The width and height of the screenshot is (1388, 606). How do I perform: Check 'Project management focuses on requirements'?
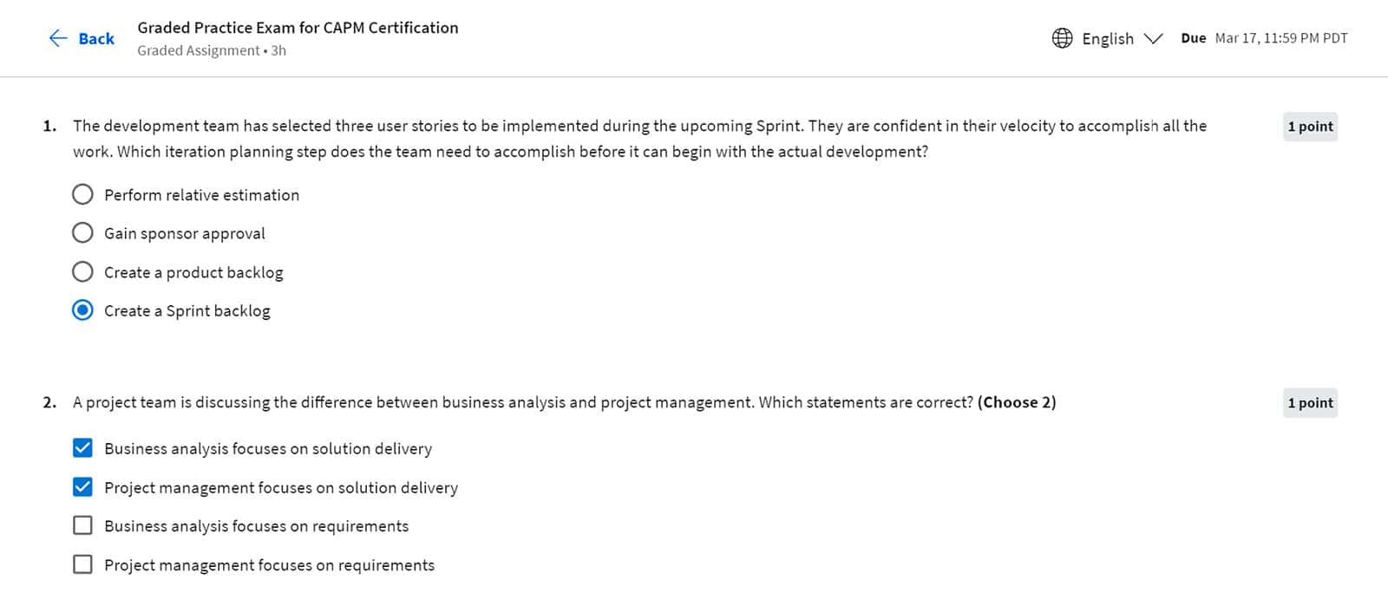click(x=82, y=564)
